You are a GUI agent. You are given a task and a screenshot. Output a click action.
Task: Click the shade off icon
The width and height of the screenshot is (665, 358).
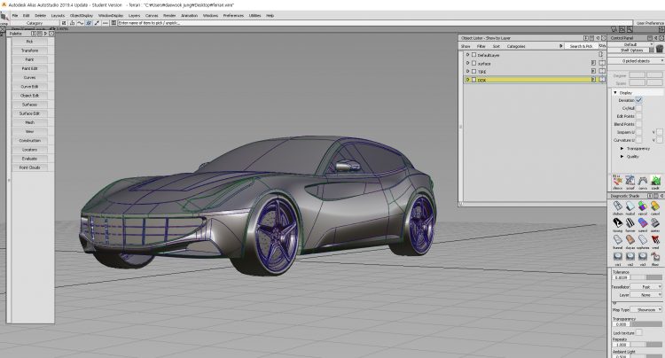tap(617, 205)
